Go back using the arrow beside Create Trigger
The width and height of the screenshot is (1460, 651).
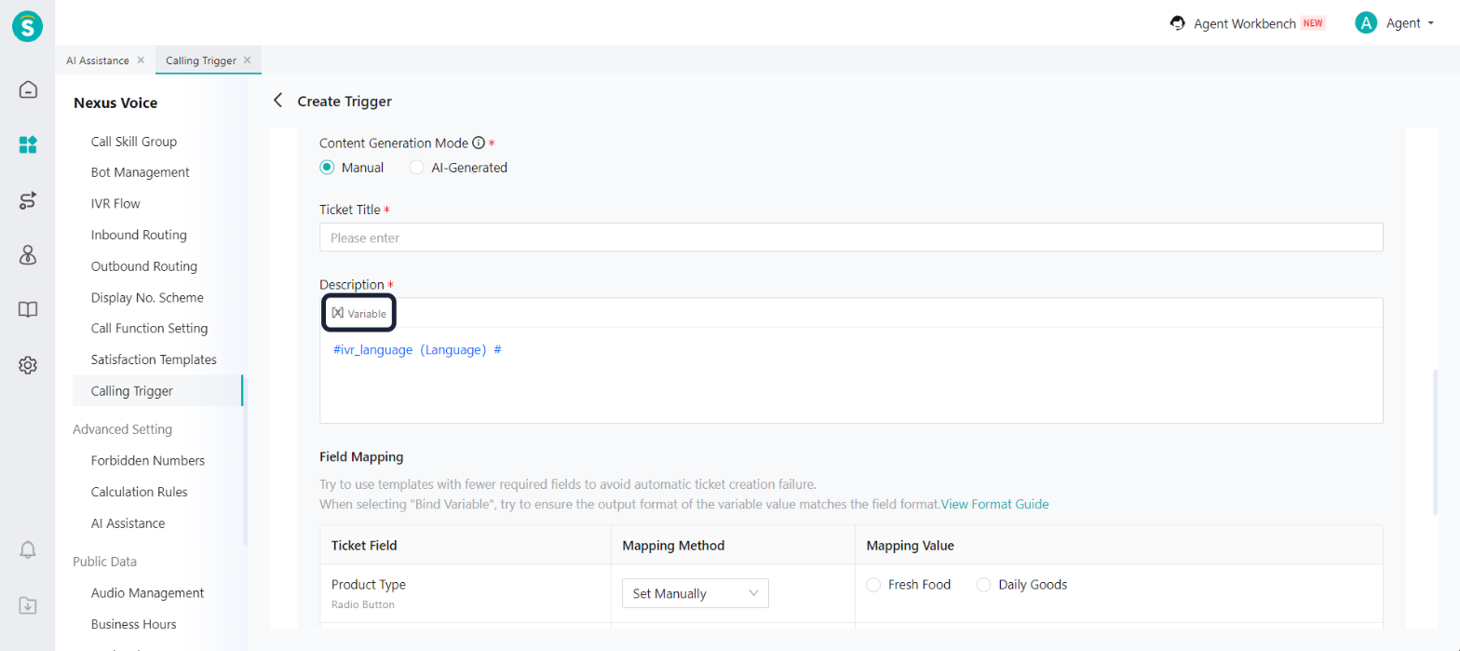(277, 101)
